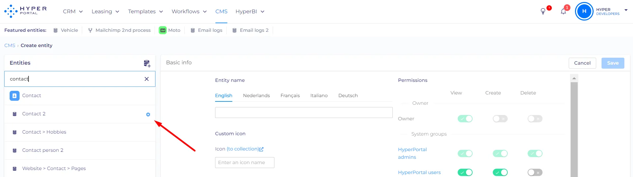Click the database icon beside Contact > Hobbies
This screenshot has height=177, width=633.
pos(15,132)
